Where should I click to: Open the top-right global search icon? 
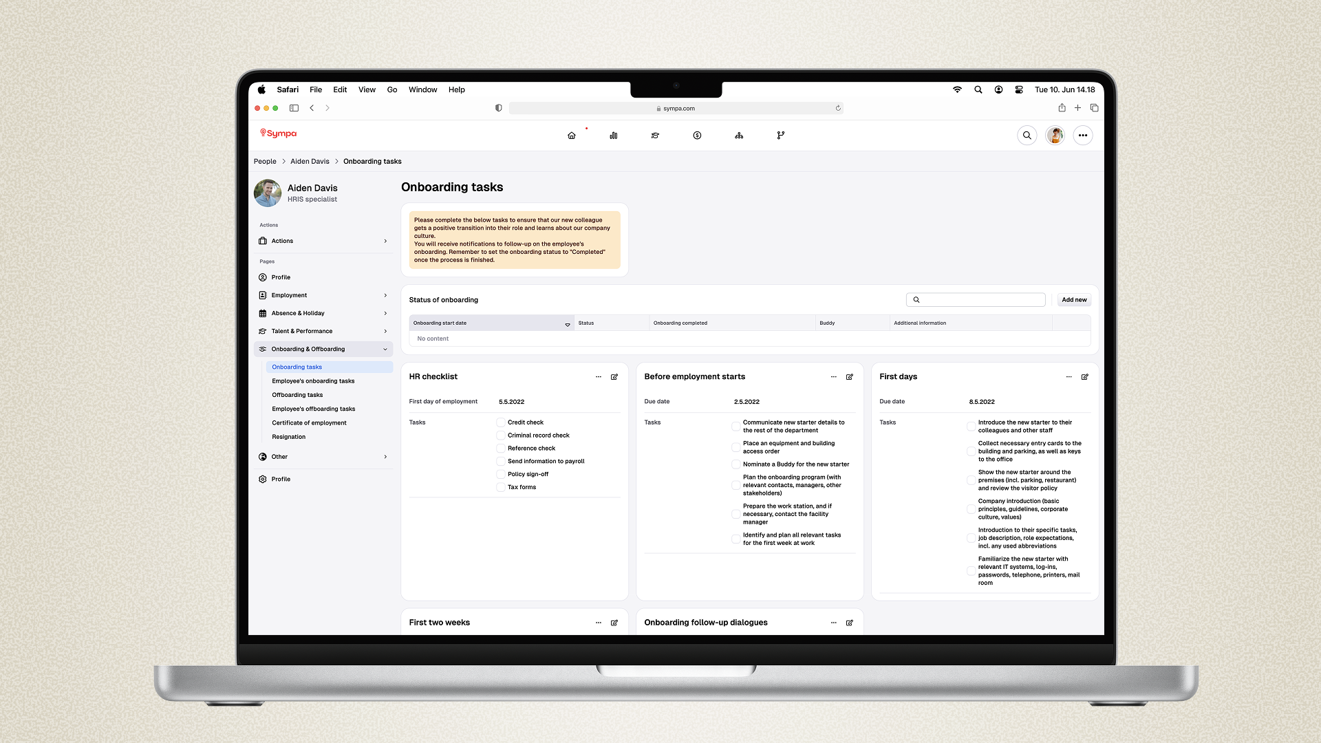coord(1027,136)
